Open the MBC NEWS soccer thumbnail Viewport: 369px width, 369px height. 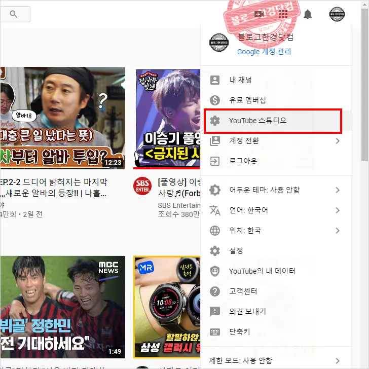(x=63, y=307)
